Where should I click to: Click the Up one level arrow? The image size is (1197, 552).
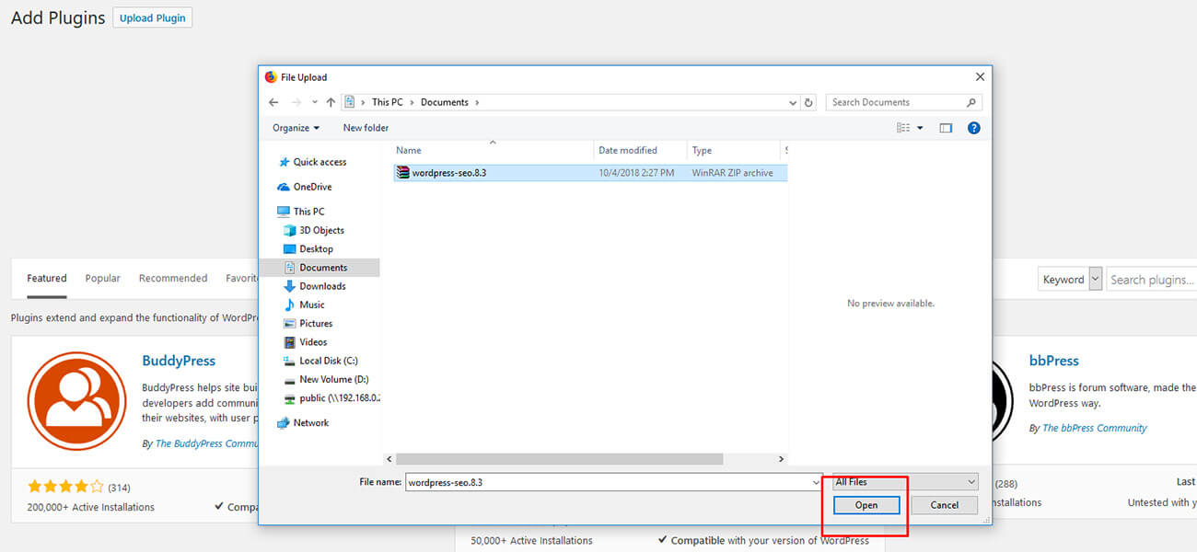point(331,102)
